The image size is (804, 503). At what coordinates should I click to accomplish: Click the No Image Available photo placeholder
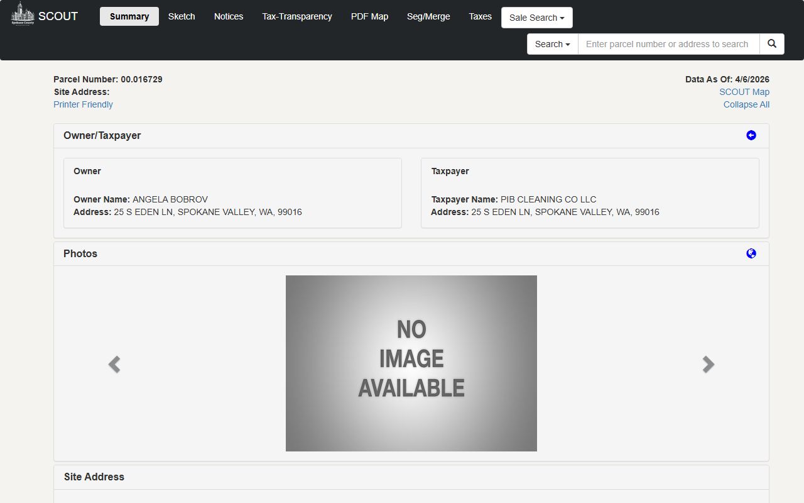411,363
